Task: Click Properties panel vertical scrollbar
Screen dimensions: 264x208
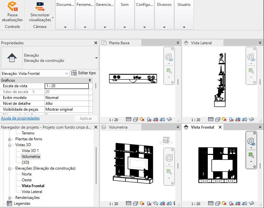Action: click(x=96, y=86)
